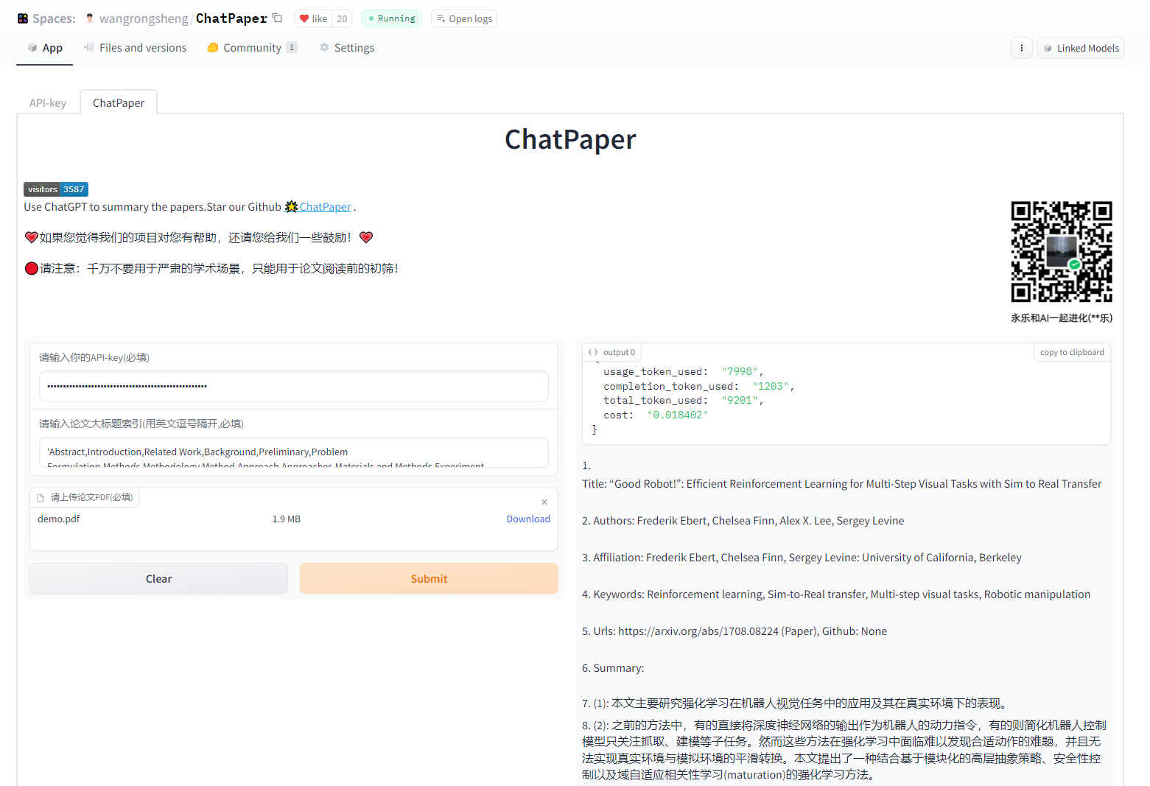Click the Submit button
Screen dimensions: 1150x786
pyautogui.click(x=428, y=578)
